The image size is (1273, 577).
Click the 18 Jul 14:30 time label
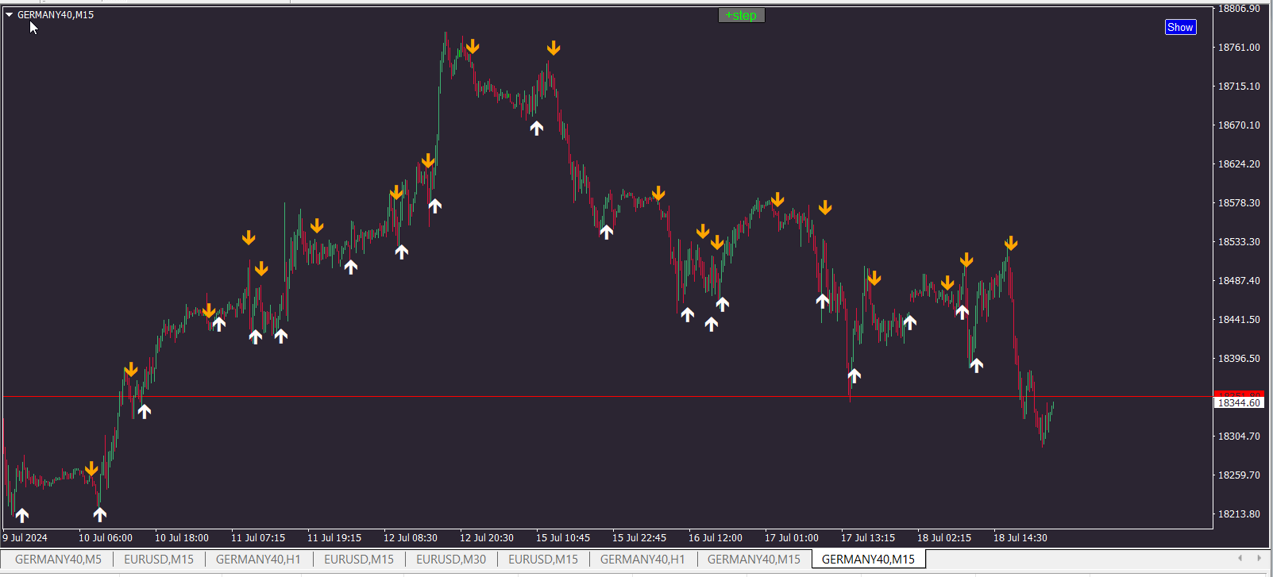pos(1020,538)
